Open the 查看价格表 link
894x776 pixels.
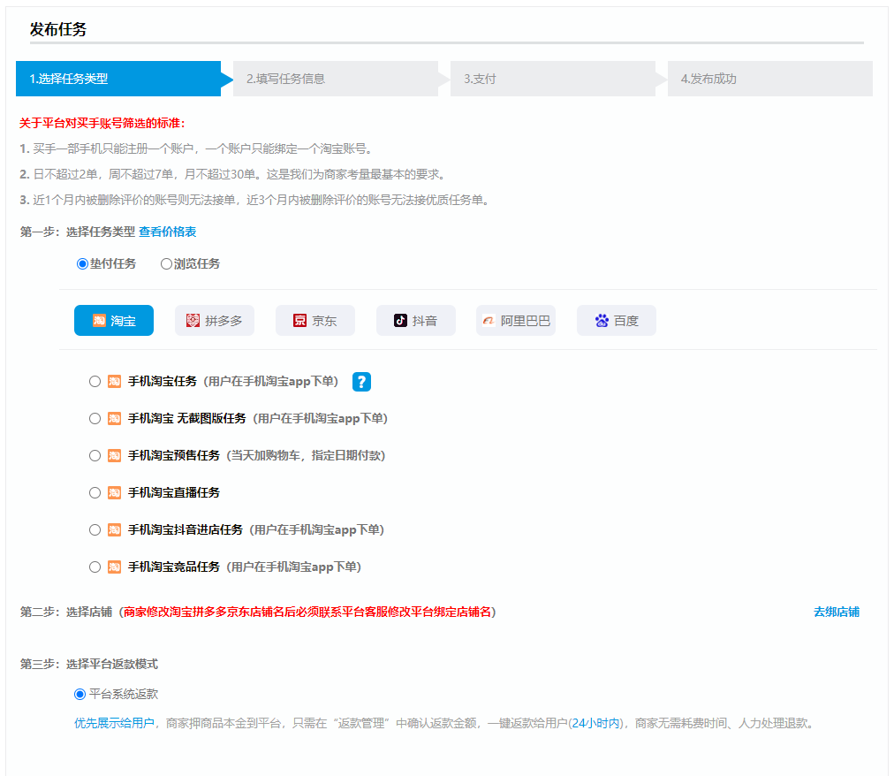coord(168,232)
